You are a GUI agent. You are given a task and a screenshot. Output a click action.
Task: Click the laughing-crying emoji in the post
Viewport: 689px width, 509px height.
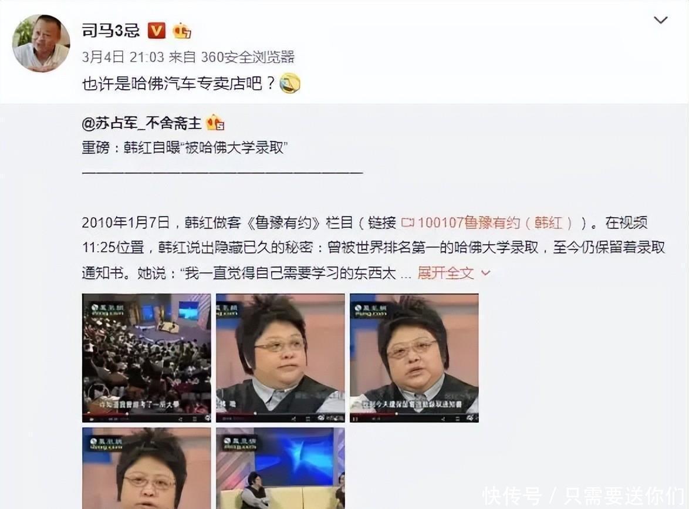point(290,83)
